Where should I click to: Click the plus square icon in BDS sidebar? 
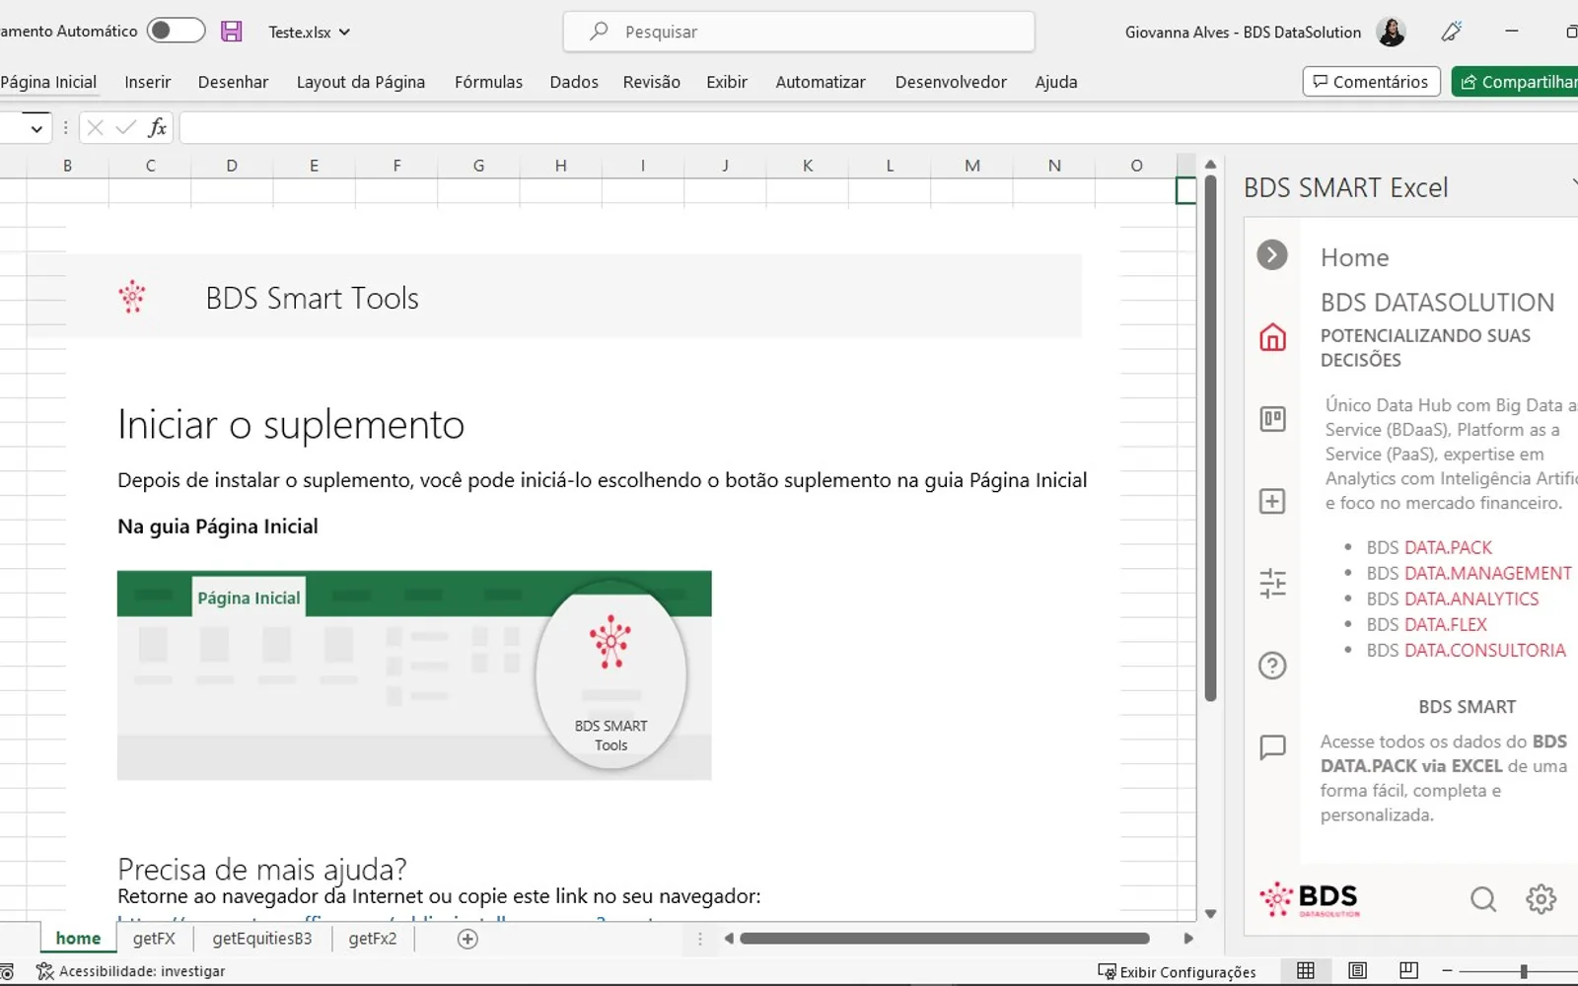tap(1272, 501)
